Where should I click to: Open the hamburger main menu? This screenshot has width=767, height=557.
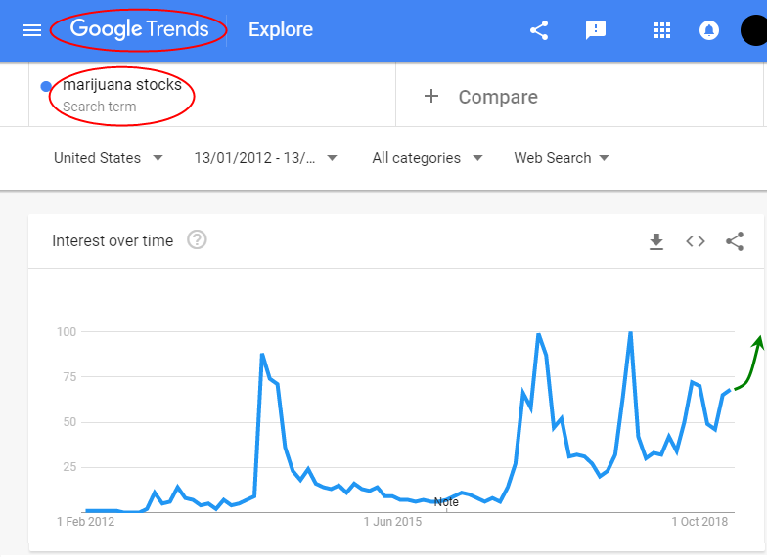pos(32,30)
